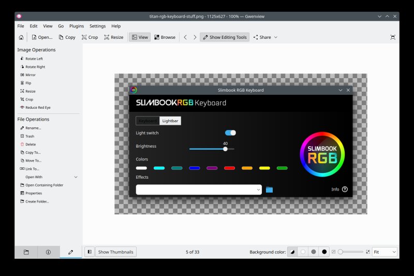Click the zoom slider handle
Image resolution: width=414 pixels, height=276 pixels.
click(x=341, y=252)
